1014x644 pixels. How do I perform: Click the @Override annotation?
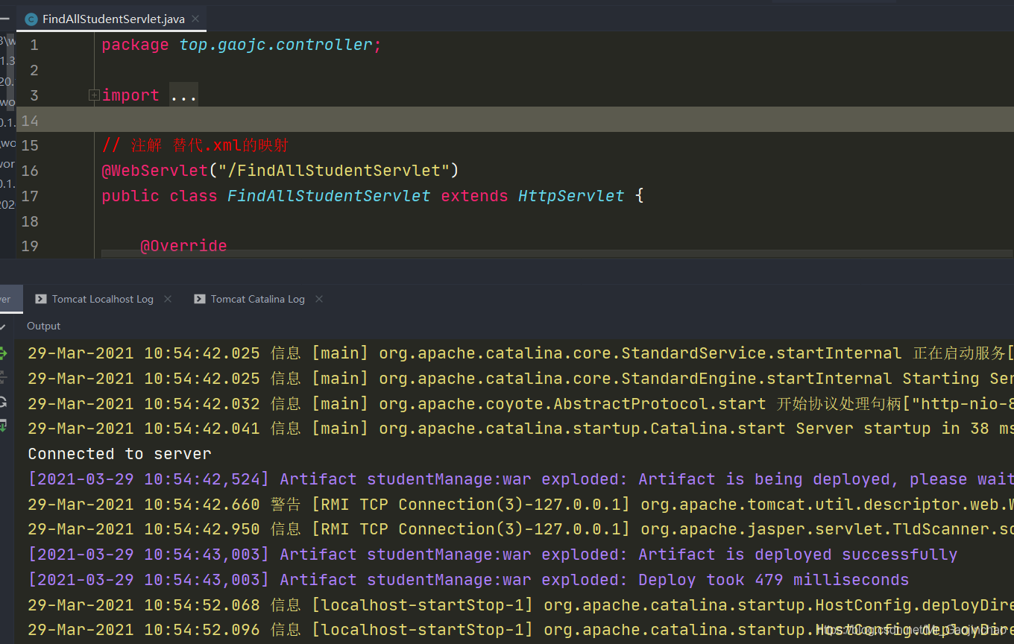[183, 246]
